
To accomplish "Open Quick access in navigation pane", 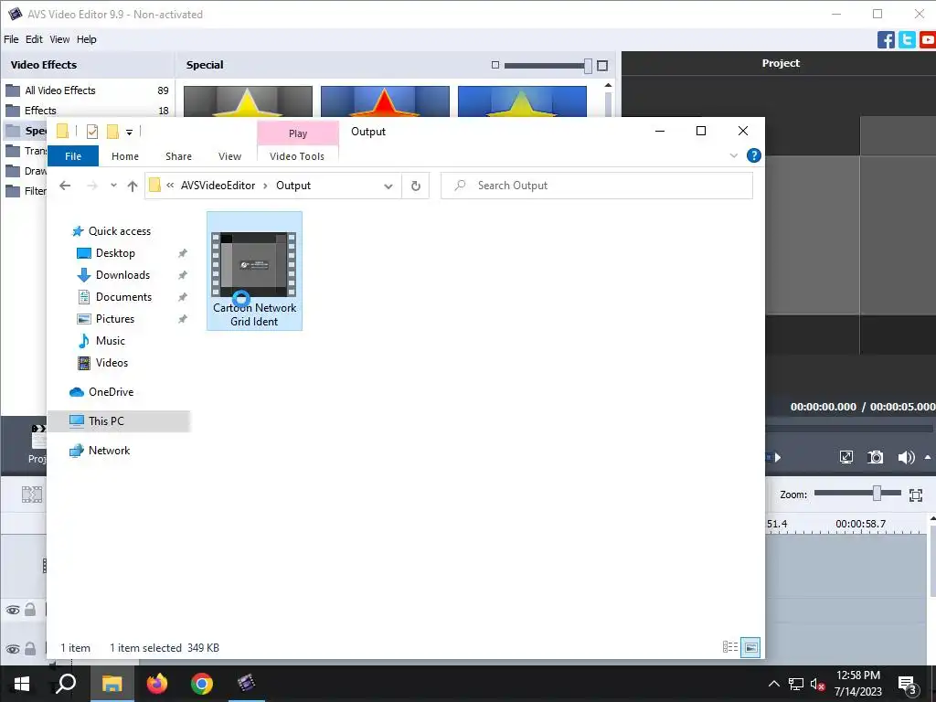I will [x=120, y=231].
